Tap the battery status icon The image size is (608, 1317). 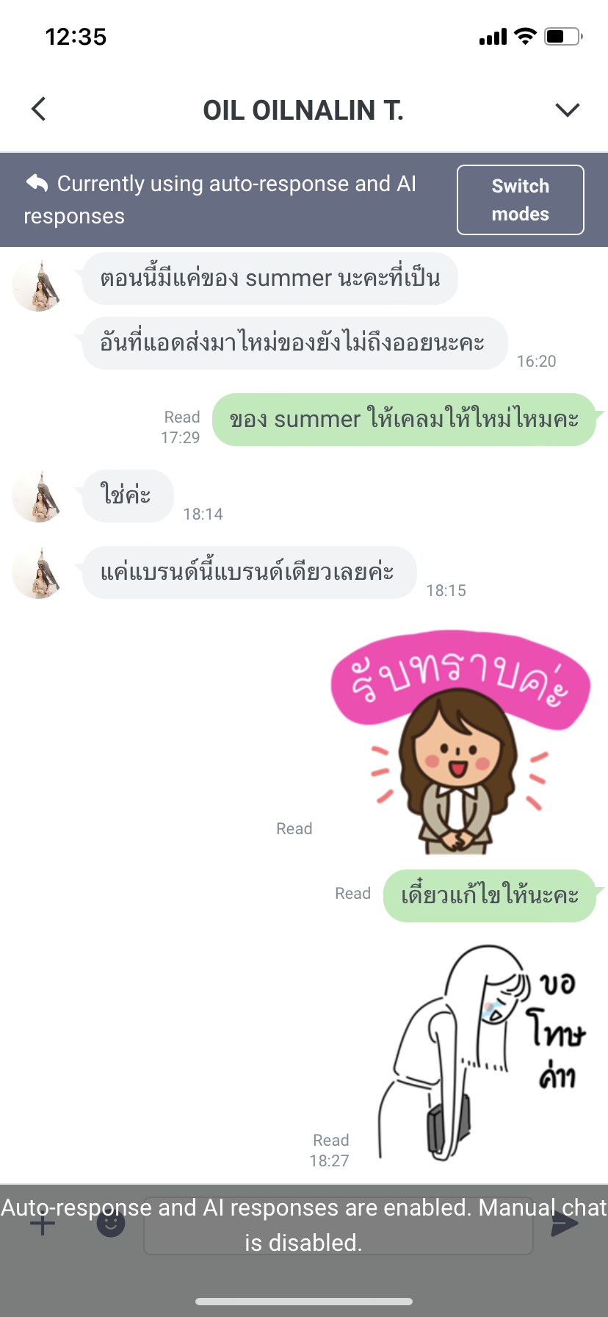[563, 36]
